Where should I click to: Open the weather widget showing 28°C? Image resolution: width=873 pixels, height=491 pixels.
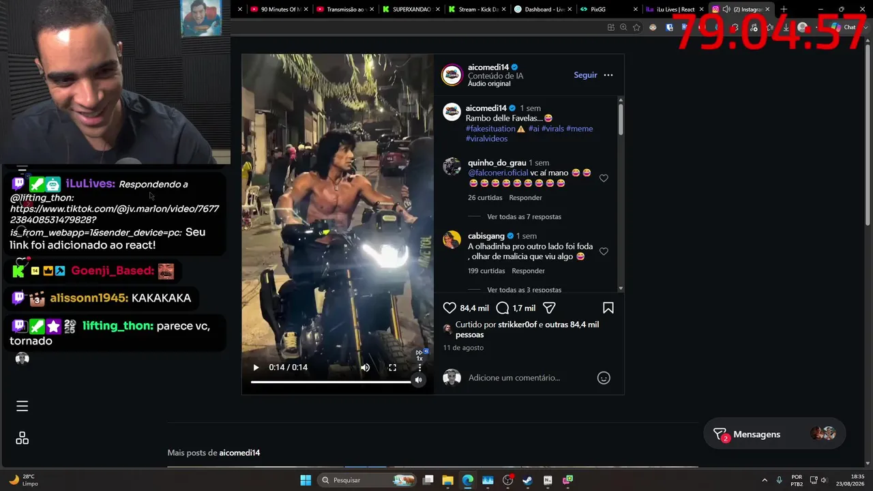(24, 480)
